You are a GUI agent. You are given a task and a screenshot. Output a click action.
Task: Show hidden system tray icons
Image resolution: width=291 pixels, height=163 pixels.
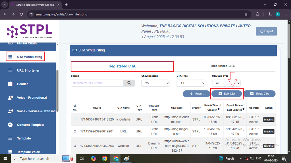241,158
